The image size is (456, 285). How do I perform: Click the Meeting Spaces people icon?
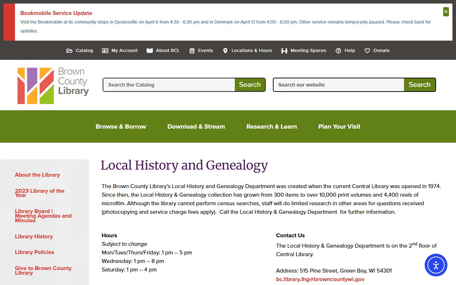pos(284,51)
